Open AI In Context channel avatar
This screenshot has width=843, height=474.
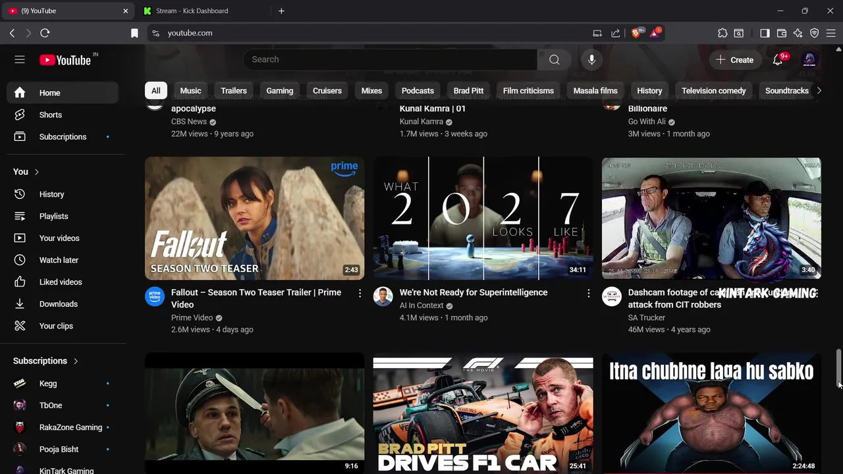(383, 296)
